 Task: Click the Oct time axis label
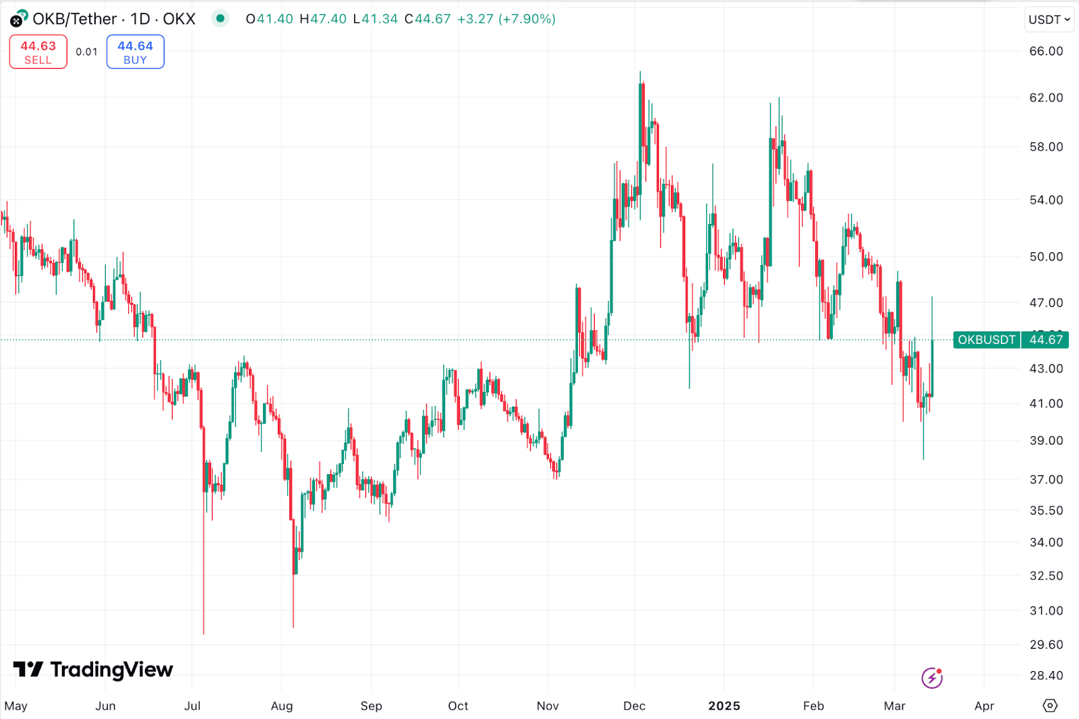[458, 706]
